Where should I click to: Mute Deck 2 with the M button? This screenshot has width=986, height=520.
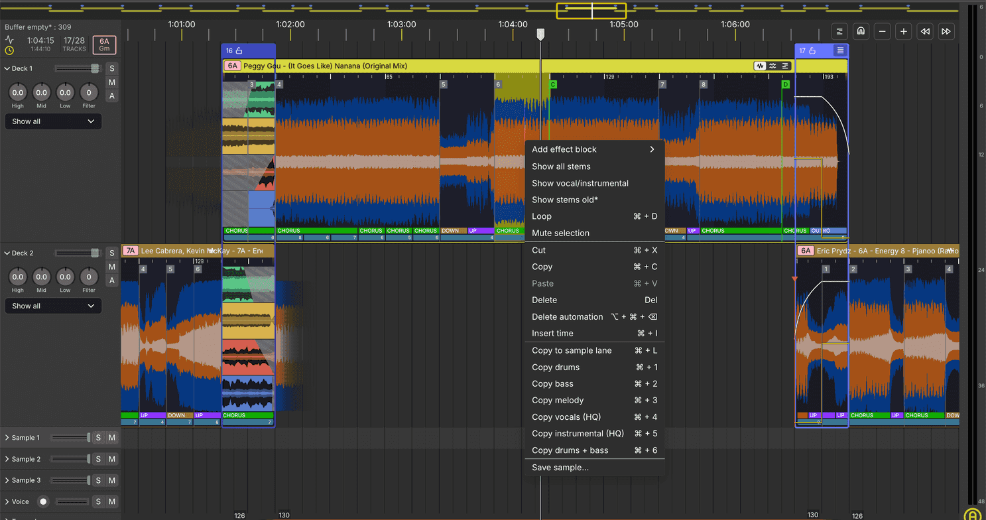click(112, 267)
